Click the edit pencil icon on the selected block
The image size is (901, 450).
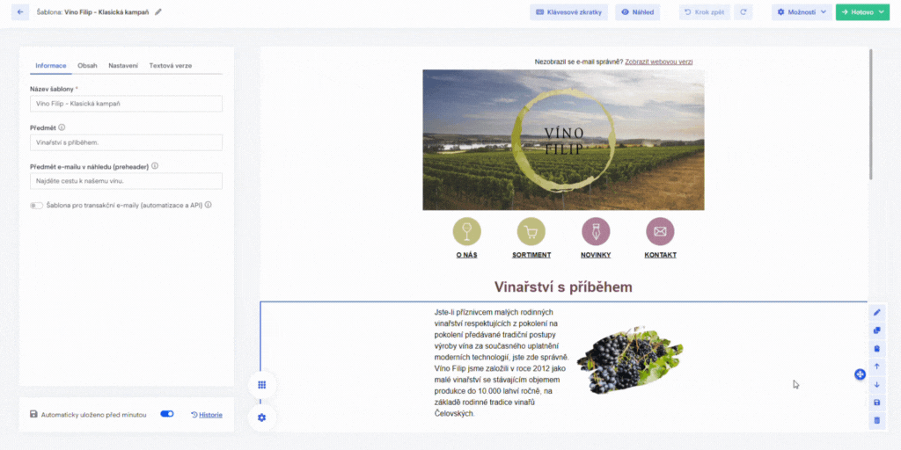tap(876, 312)
